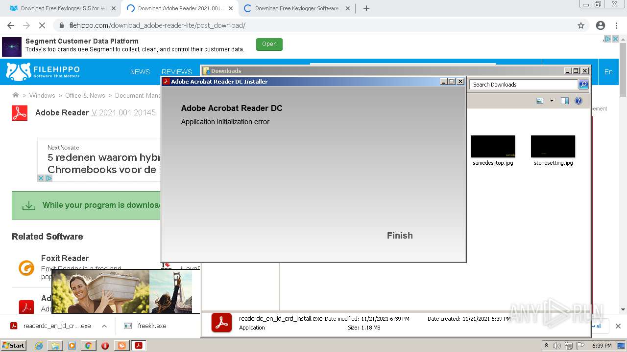Close the NextNovate ad via X icon

pyautogui.click(x=41, y=178)
